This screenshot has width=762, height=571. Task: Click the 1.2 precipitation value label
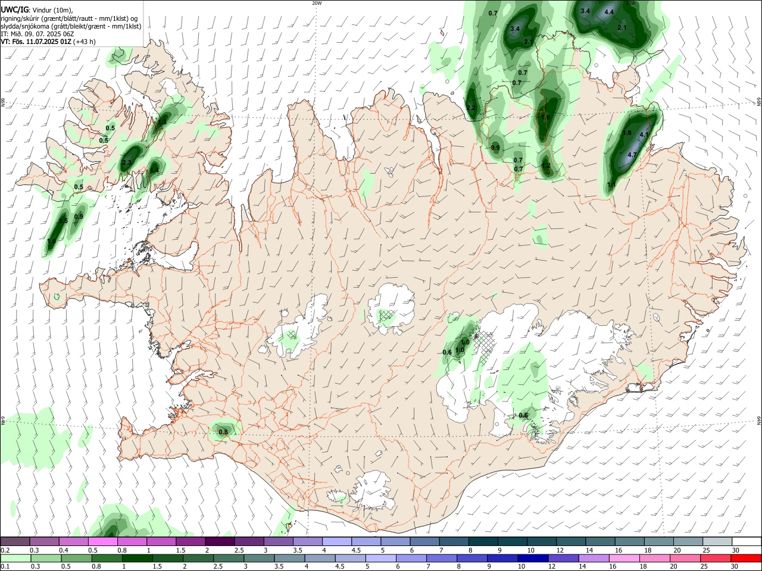546,166
